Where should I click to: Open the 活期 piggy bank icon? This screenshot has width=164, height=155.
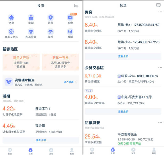pyautogui.click(x=11, y=17)
